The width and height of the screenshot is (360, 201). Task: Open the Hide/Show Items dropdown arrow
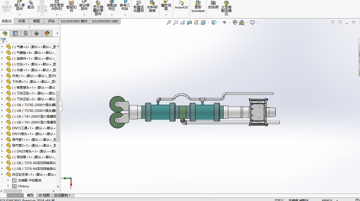229,23
